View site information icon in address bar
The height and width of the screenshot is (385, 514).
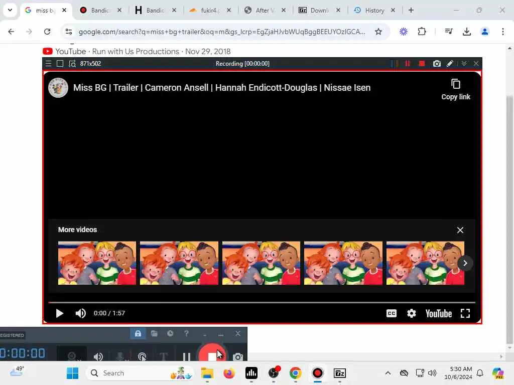click(x=68, y=32)
